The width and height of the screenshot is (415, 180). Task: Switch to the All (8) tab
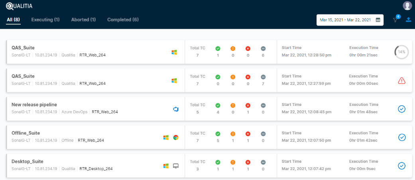13,20
